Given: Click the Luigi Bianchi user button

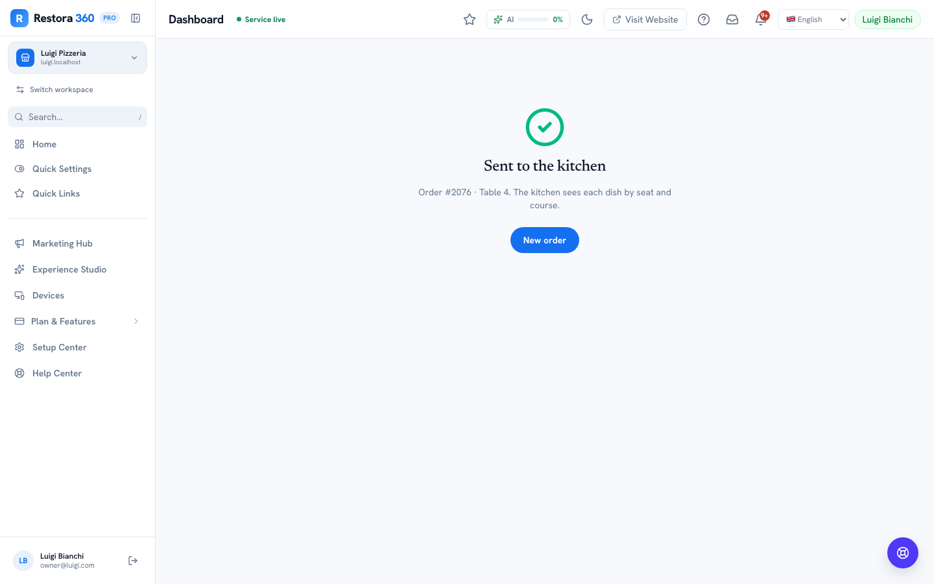Looking at the screenshot, I should pos(887,19).
